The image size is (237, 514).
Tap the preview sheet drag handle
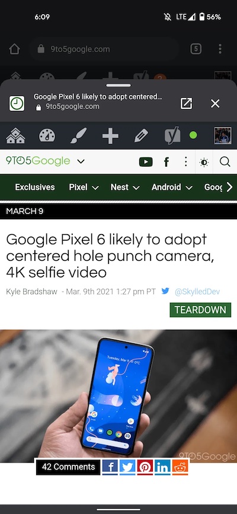tap(118, 85)
